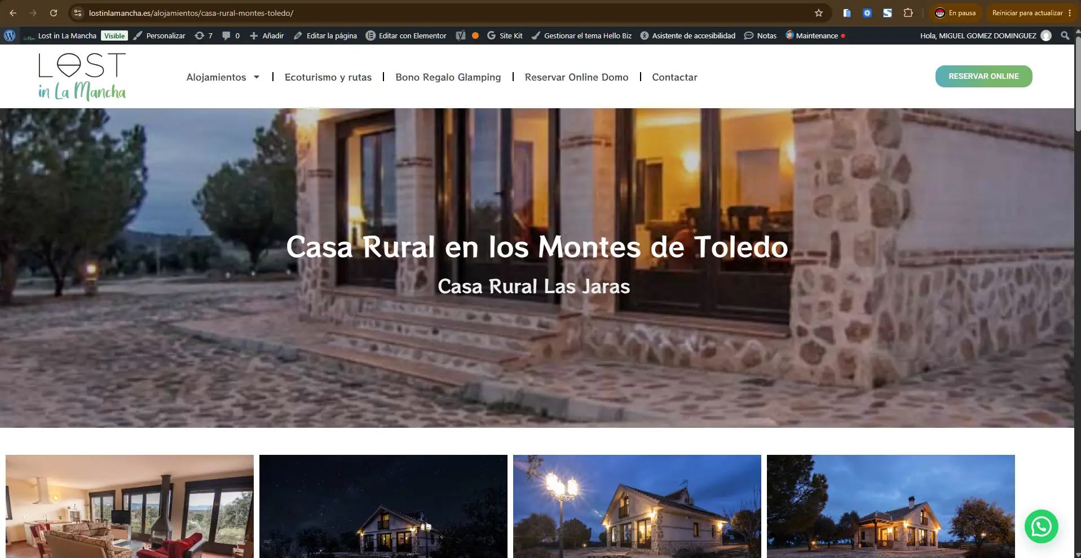Click the browser back arrow
1081x558 pixels.
[13, 13]
